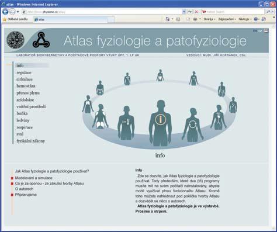Open the Stránka dropdown menu

pos(209,19)
